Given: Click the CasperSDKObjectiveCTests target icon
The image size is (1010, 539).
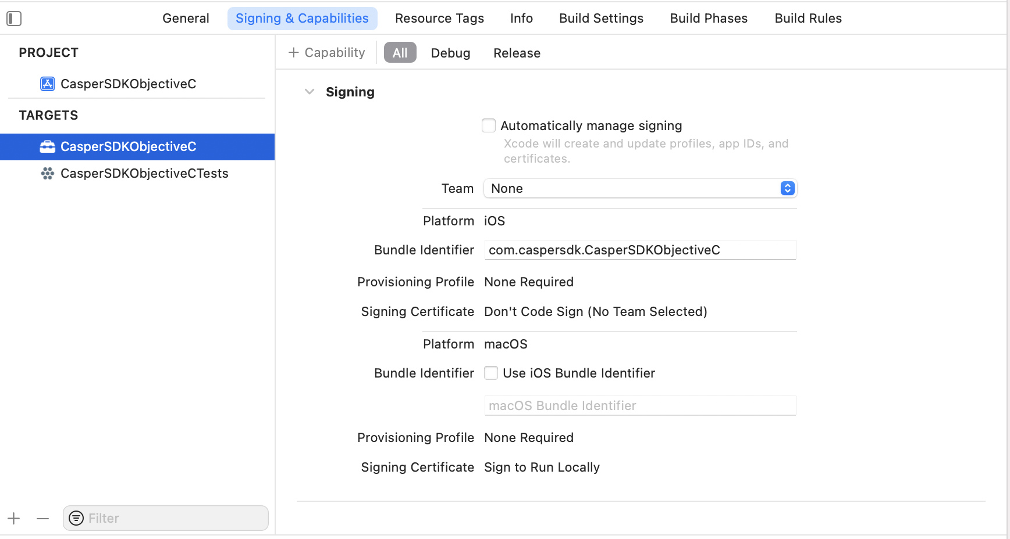Looking at the screenshot, I should pos(47,173).
